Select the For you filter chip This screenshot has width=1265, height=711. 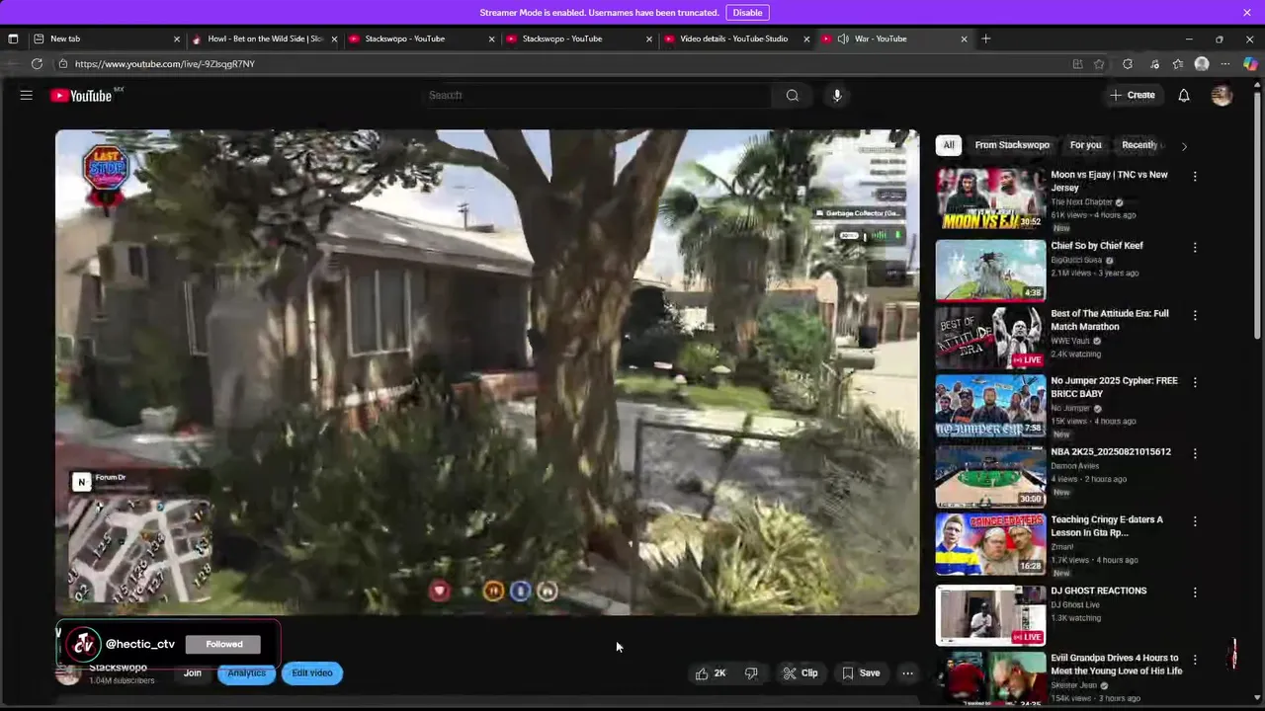tap(1085, 145)
